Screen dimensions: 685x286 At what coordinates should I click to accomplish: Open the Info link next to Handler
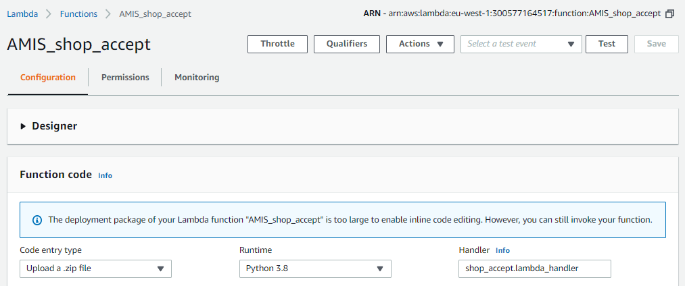click(x=502, y=250)
